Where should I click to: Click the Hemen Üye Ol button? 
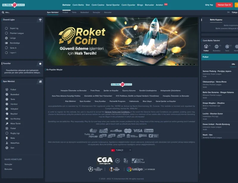[224, 5]
